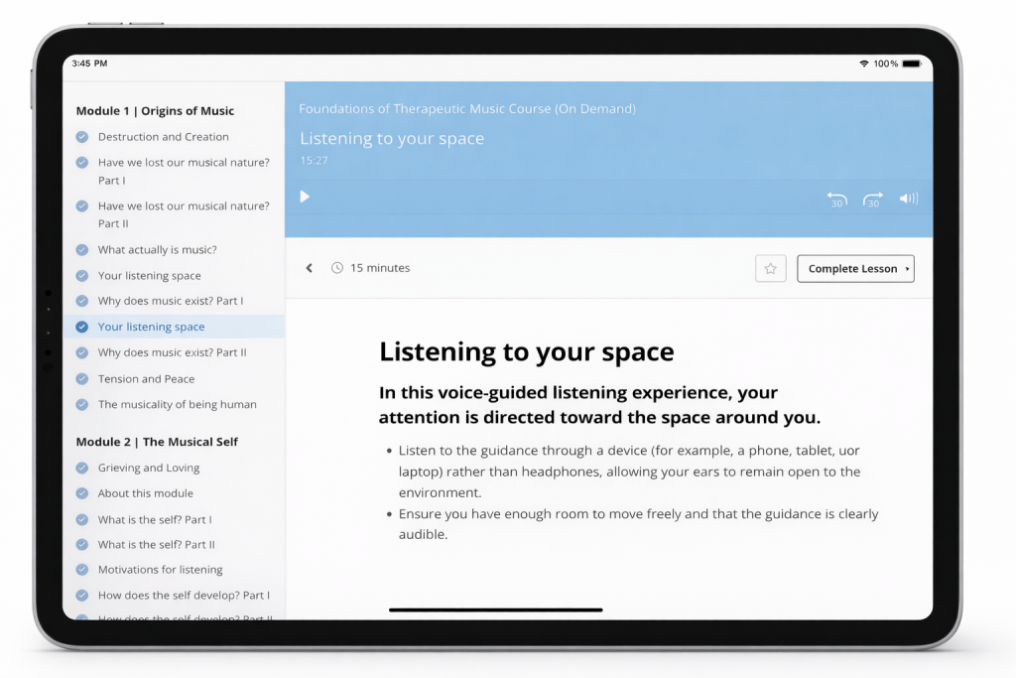1016x678 pixels.
Task: Tap the Wi-Fi icon in status bar
Action: pos(864,64)
